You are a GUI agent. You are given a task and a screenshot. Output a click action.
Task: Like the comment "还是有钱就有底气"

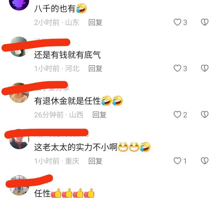click(x=177, y=68)
